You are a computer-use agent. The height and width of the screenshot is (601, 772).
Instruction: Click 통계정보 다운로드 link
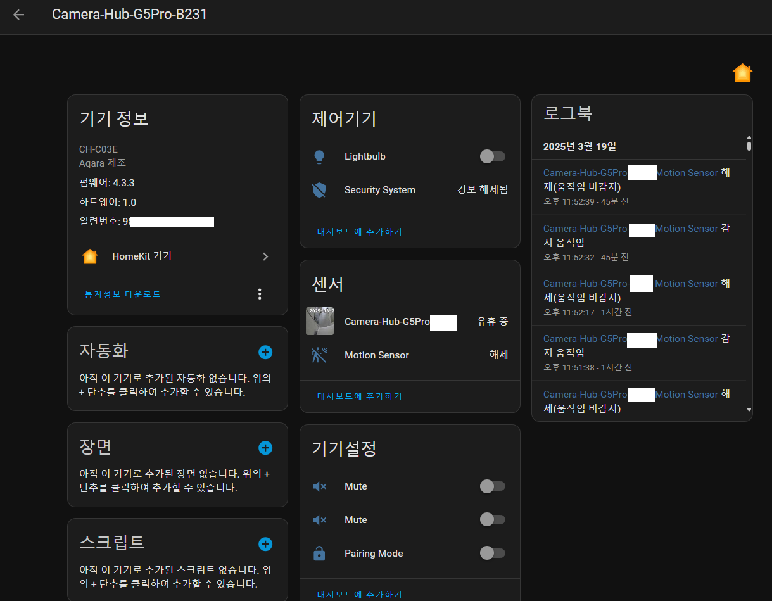click(x=123, y=294)
